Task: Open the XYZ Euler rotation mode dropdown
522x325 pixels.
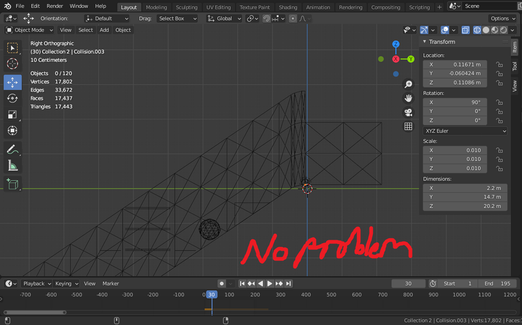Action: (x=465, y=131)
